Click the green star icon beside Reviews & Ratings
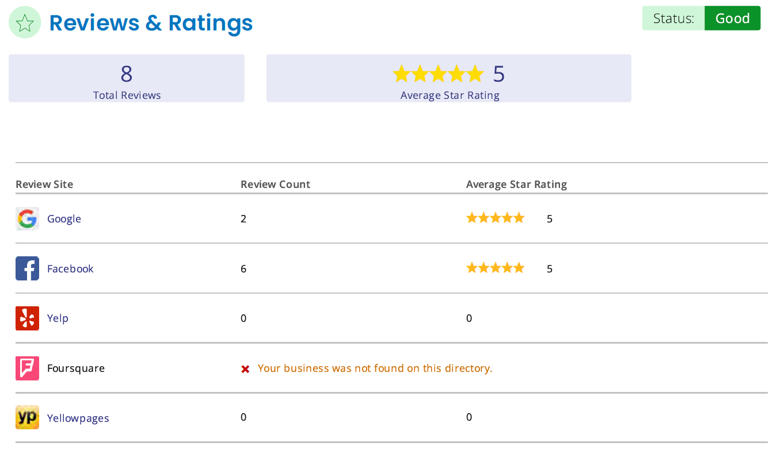The image size is (773, 454). pos(25,22)
